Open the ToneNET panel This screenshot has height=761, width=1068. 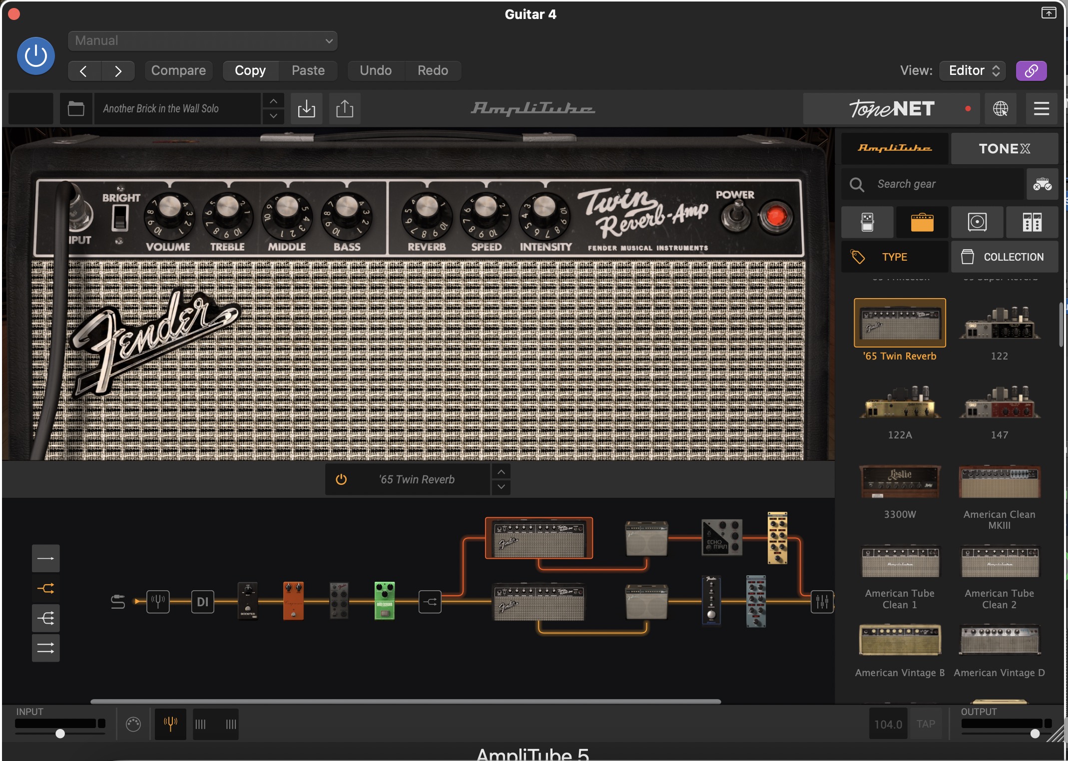coord(891,108)
